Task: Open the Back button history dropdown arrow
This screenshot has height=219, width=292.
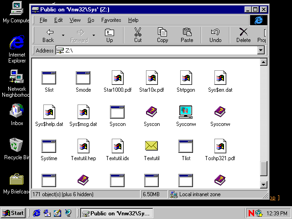Action: tap(63, 35)
